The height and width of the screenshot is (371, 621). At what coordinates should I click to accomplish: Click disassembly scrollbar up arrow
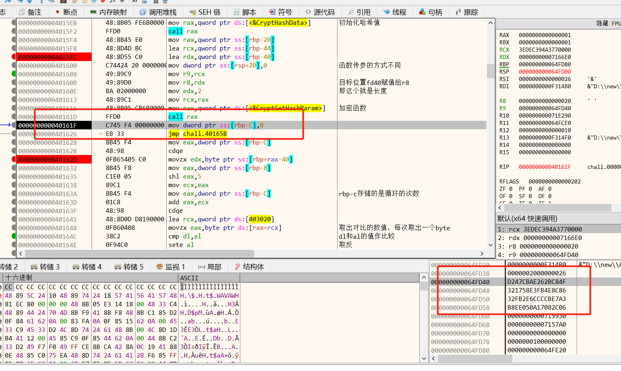pyautogui.click(x=490, y=23)
